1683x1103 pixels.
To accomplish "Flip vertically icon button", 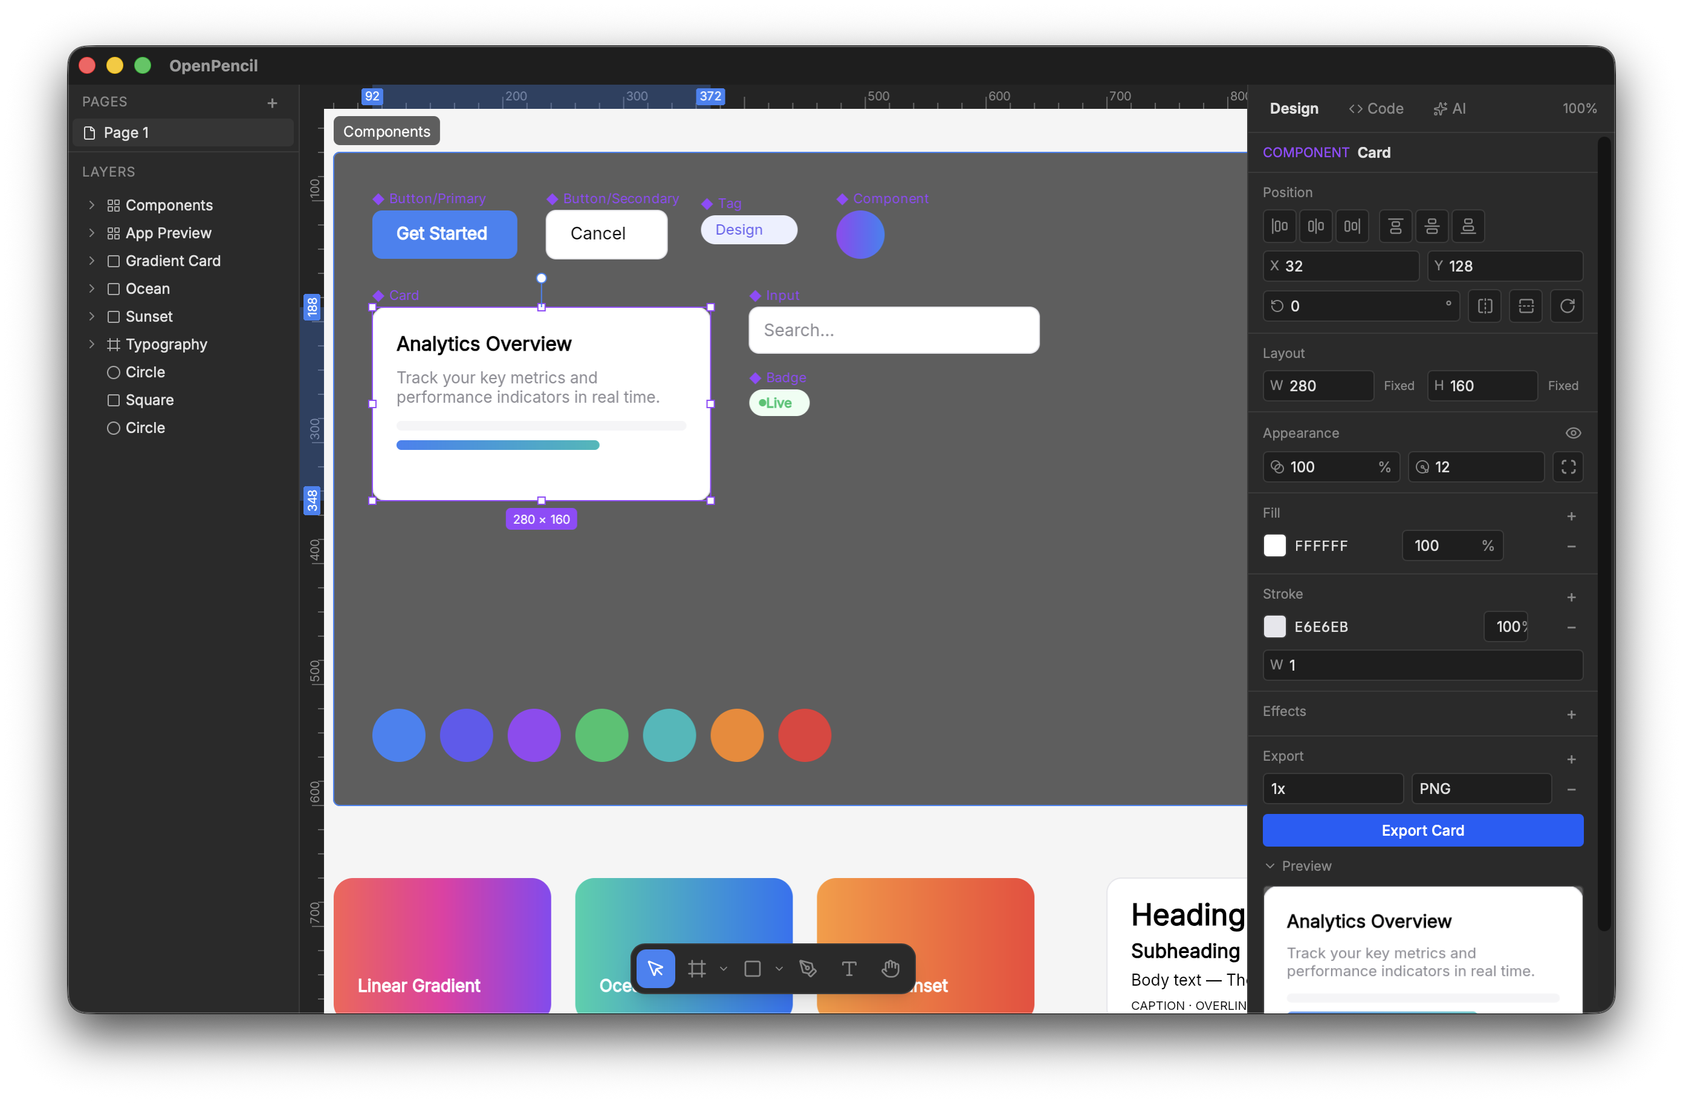I will [x=1525, y=305].
